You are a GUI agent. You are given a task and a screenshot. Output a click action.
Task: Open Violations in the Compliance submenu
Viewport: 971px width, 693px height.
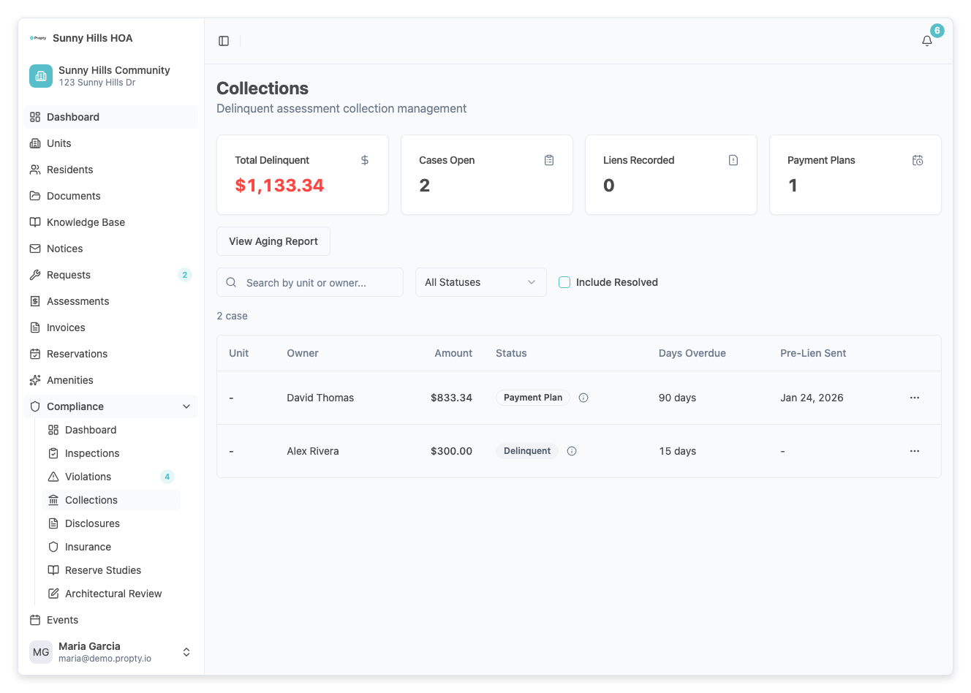tap(88, 477)
